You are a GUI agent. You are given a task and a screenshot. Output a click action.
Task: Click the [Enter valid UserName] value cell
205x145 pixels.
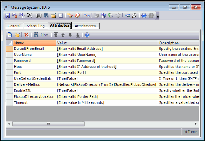[107, 55]
